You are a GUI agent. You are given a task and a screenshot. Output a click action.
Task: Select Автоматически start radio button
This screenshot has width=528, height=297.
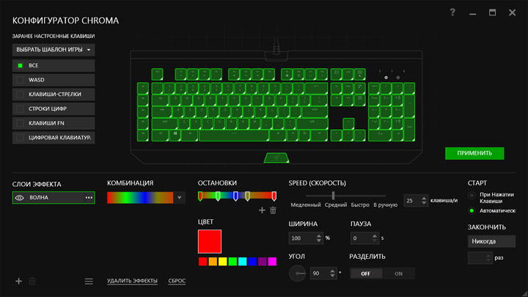[472, 210]
